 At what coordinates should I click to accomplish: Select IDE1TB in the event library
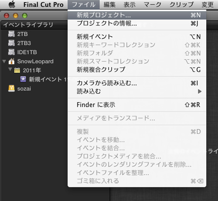coord(27,52)
